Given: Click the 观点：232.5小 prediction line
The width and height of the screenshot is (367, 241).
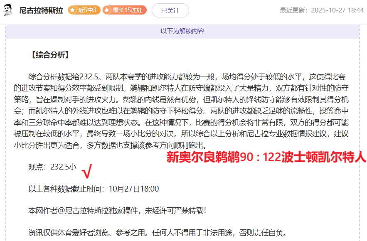Looking at the screenshot, I should tap(52, 167).
